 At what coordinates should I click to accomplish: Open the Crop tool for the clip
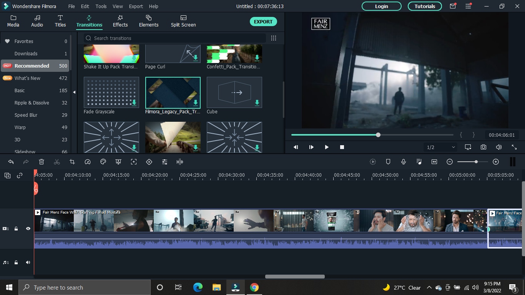coord(72,162)
